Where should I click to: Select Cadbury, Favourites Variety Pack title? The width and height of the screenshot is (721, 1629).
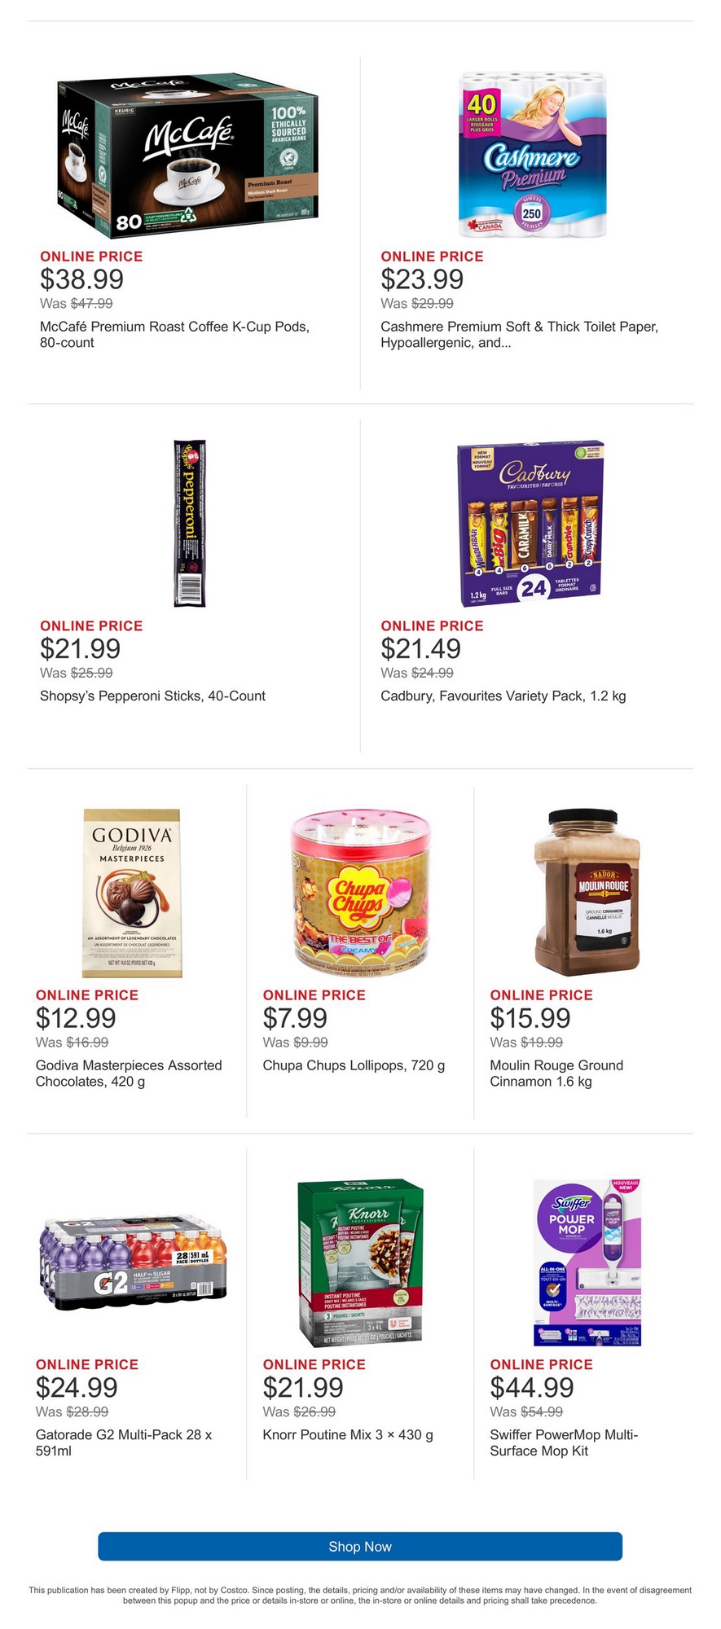point(503,696)
